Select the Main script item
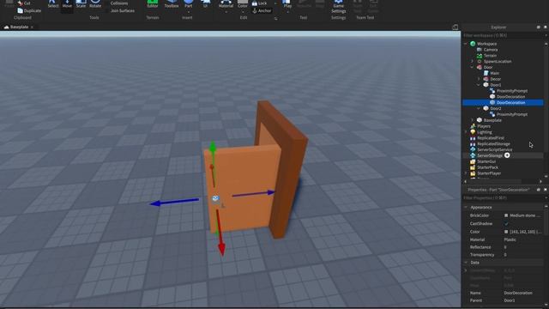Viewport: 549px width, 309px height. tap(494, 73)
